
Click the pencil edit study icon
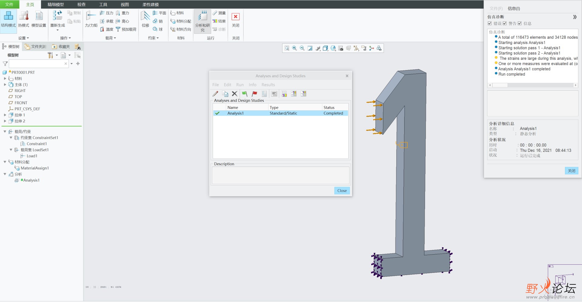pyautogui.click(x=215, y=94)
